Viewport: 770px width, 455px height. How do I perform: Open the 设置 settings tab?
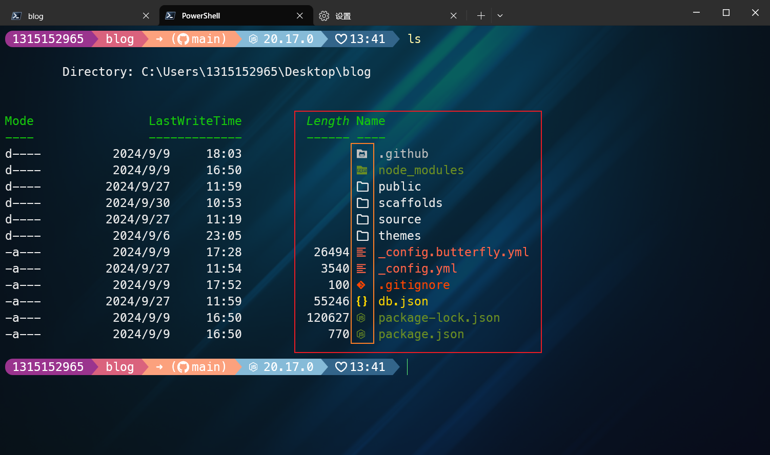pos(379,16)
